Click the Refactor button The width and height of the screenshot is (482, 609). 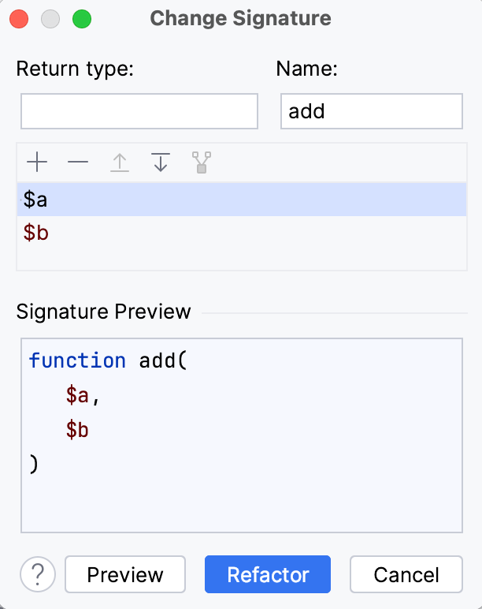pos(268,574)
